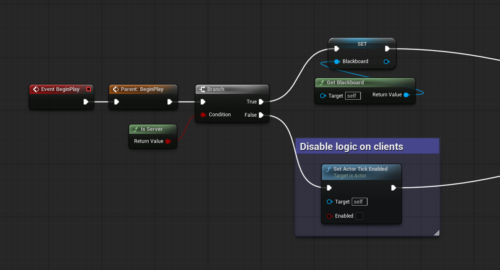Viewport: 500px width, 270px height.
Task: Click the Is Server Return Value pin
Action: click(168, 141)
